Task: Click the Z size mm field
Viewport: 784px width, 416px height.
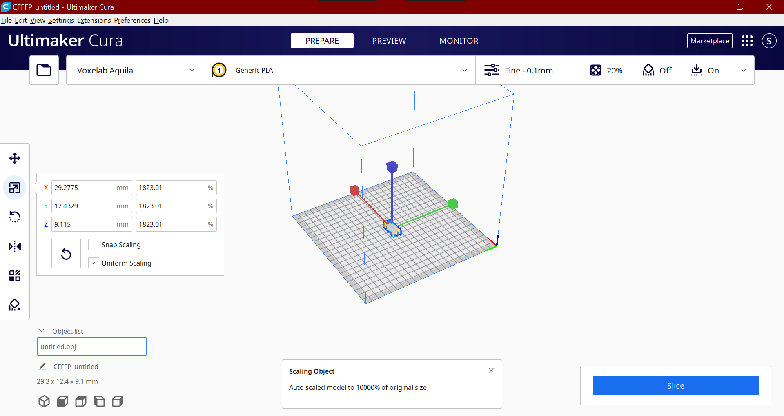Action: pos(92,224)
